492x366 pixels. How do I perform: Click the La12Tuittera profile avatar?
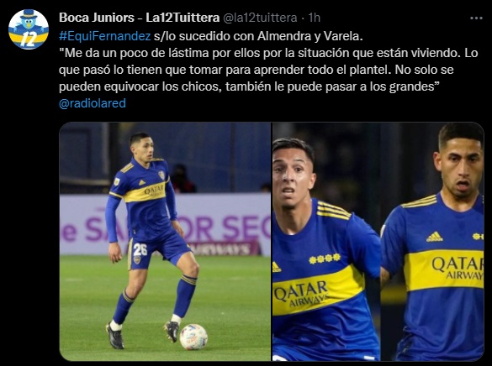click(29, 29)
